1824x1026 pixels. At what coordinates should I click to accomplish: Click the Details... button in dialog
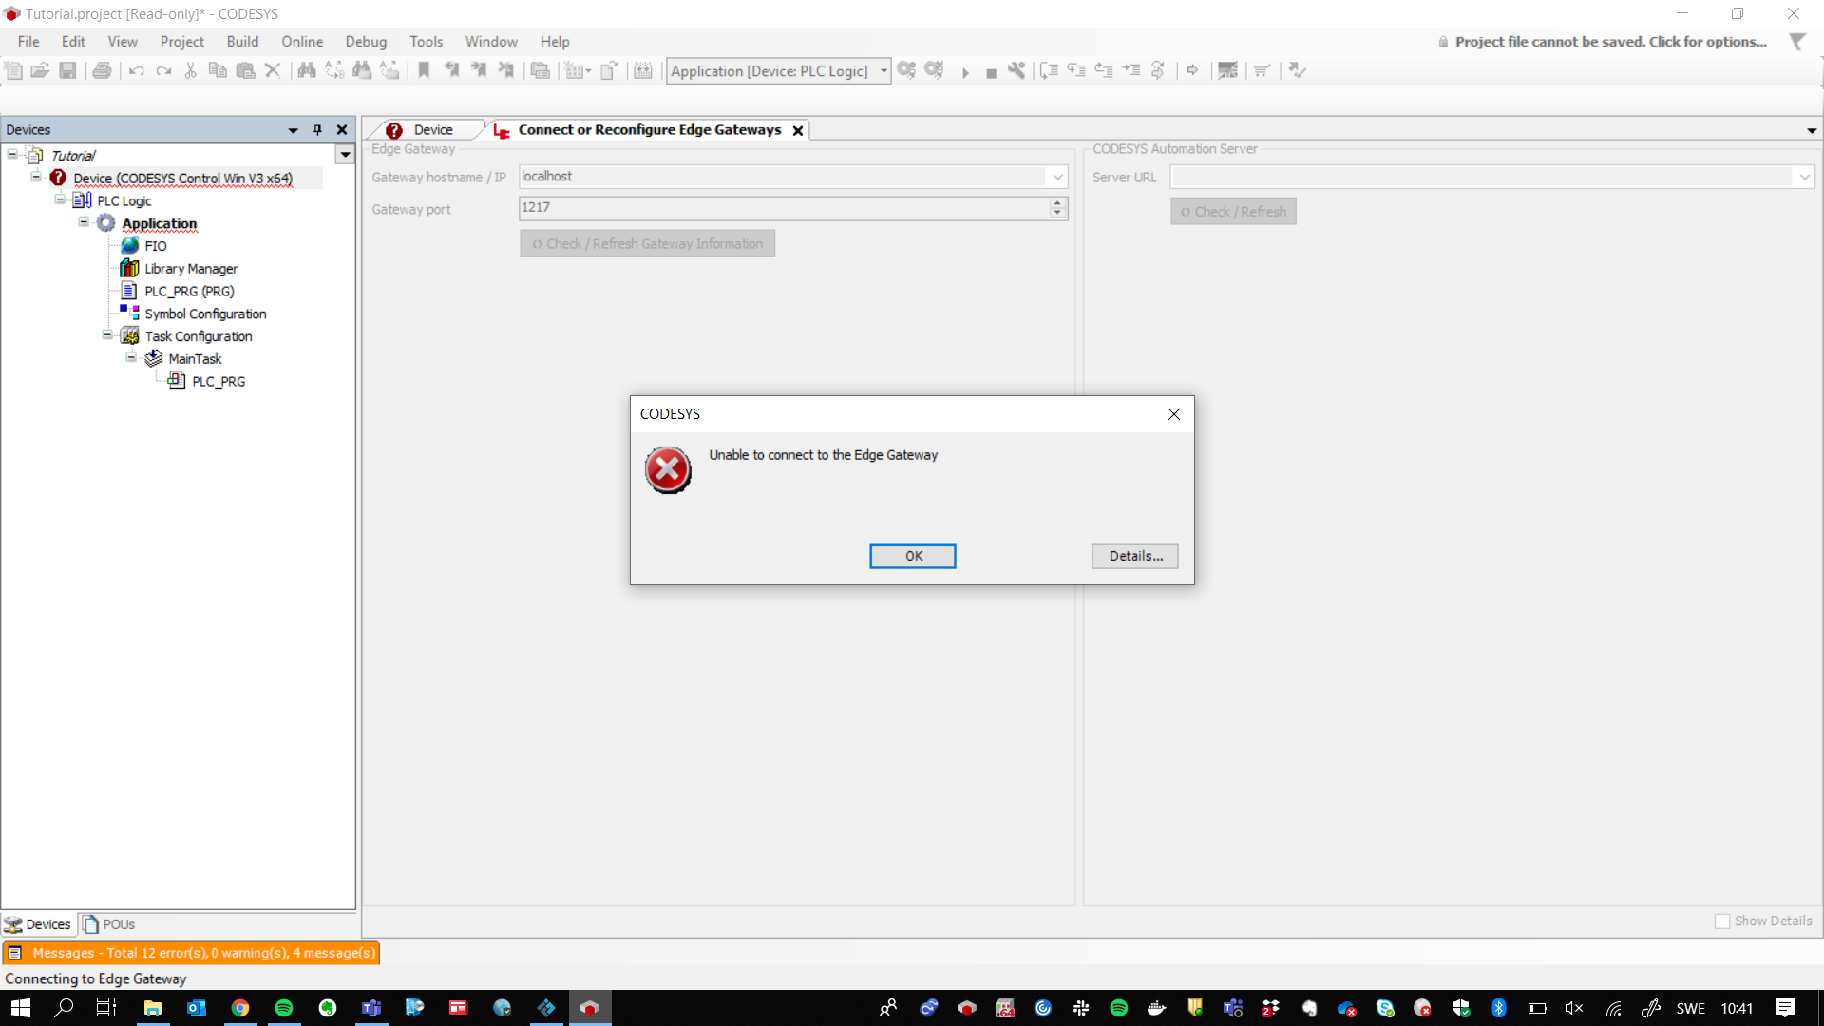click(1135, 556)
